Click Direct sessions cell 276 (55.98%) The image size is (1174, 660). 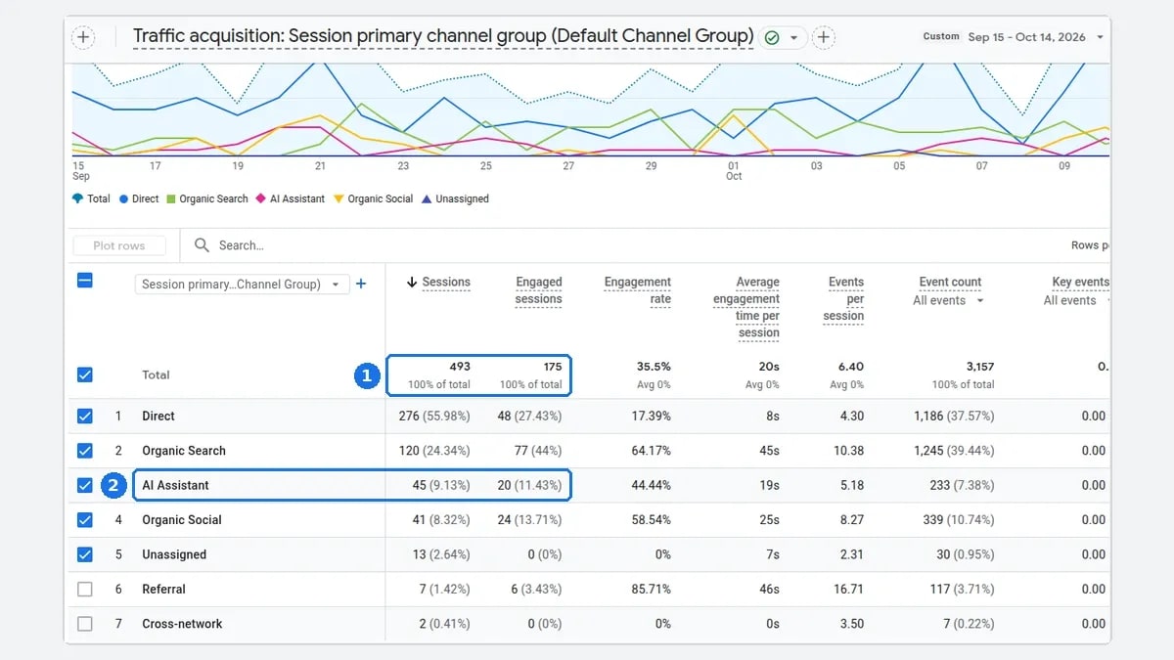[x=434, y=416]
